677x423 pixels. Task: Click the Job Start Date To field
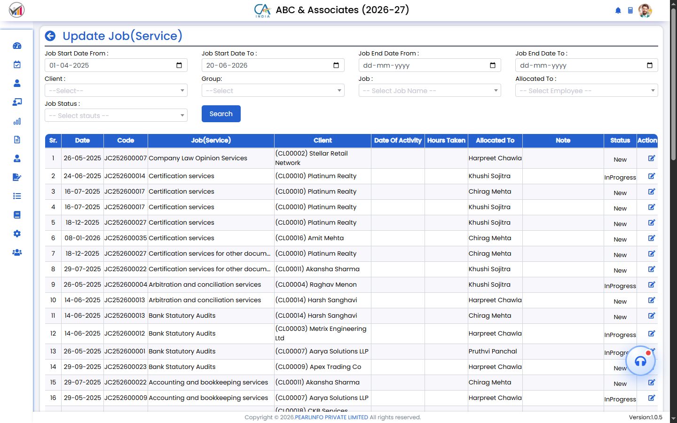(x=273, y=65)
